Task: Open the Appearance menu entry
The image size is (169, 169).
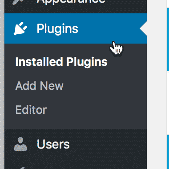Action: (x=71, y=1)
